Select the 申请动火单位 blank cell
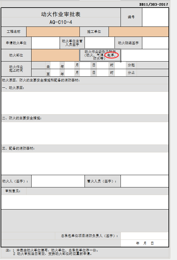This screenshot has width=177, height=260. [45, 43]
